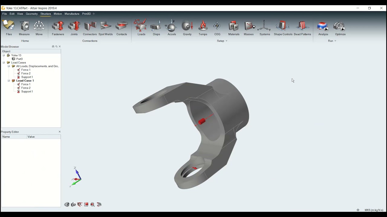Select the Disps displacement tool
This screenshot has height=217, width=387.
tap(156, 28)
